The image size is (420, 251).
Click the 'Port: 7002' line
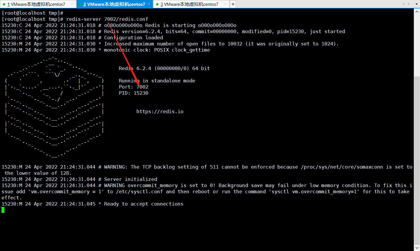134,87
